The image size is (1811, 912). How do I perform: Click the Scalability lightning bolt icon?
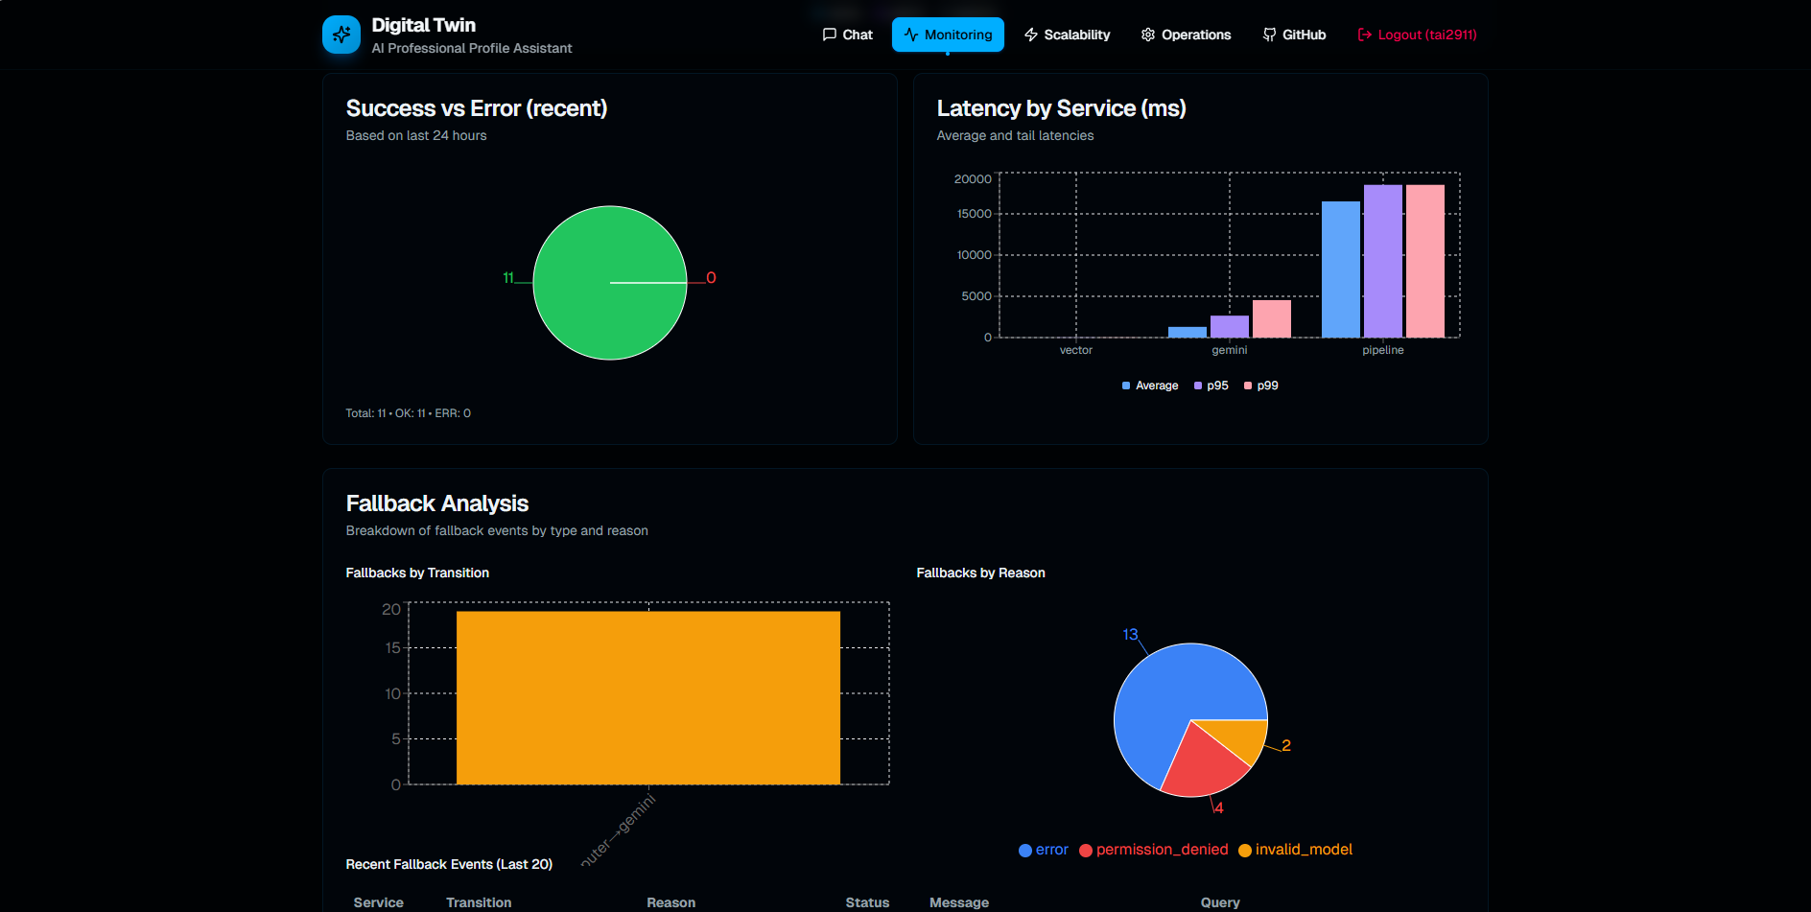click(x=1030, y=34)
